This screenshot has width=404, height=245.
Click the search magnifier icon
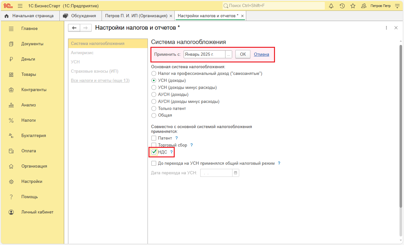(226, 6)
